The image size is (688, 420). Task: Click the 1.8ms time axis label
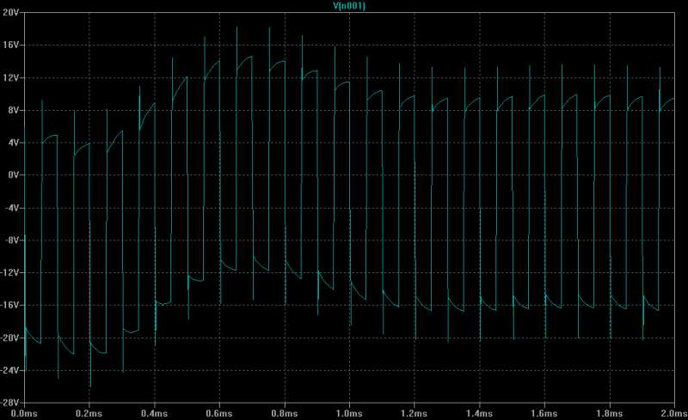click(x=610, y=413)
